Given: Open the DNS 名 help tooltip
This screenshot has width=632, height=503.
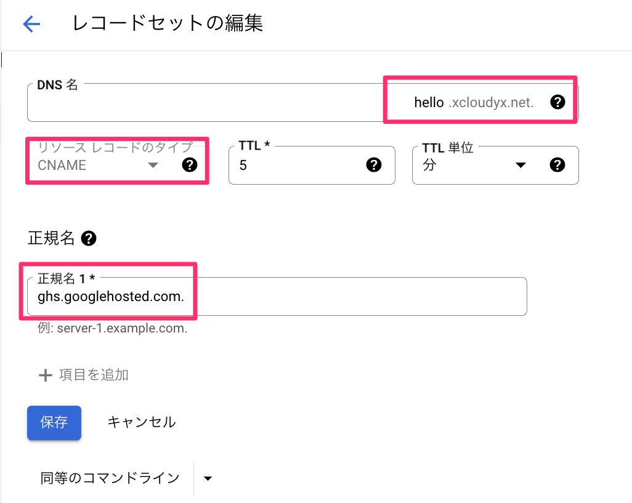Looking at the screenshot, I should pos(557,103).
